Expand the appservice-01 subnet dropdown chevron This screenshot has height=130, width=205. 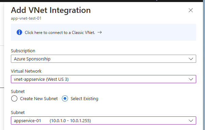(x=191, y=120)
